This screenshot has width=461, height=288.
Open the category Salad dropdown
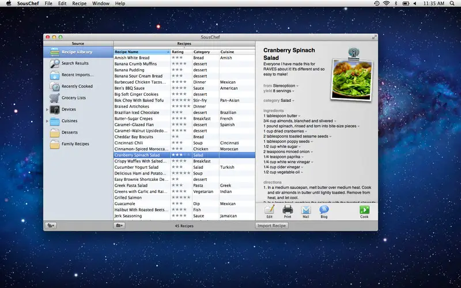click(x=293, y=100)
